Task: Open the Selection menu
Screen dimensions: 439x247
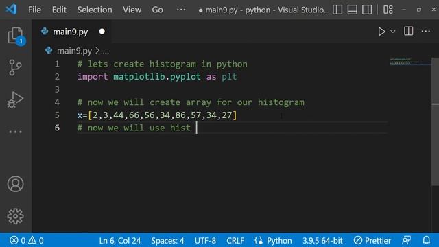Action: (x=95, y=10)
